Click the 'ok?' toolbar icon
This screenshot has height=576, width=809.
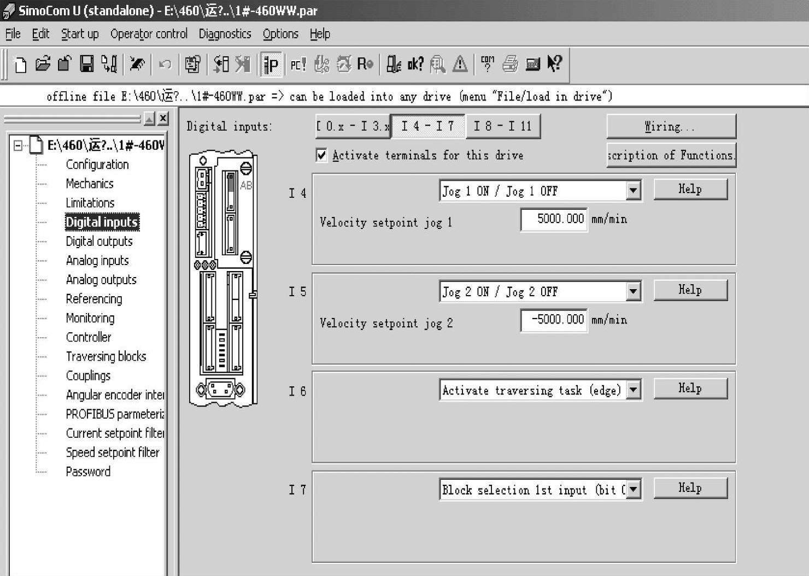(415, 64)
